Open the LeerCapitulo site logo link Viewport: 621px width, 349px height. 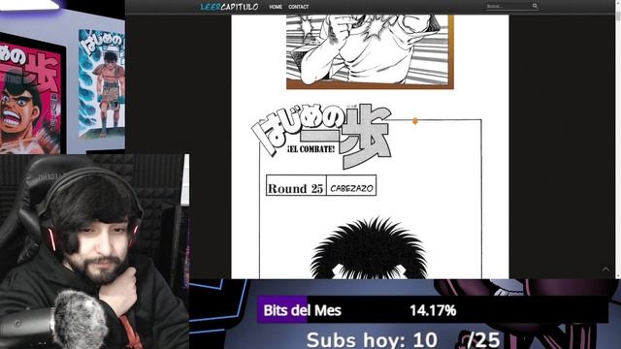pos(229,7)
